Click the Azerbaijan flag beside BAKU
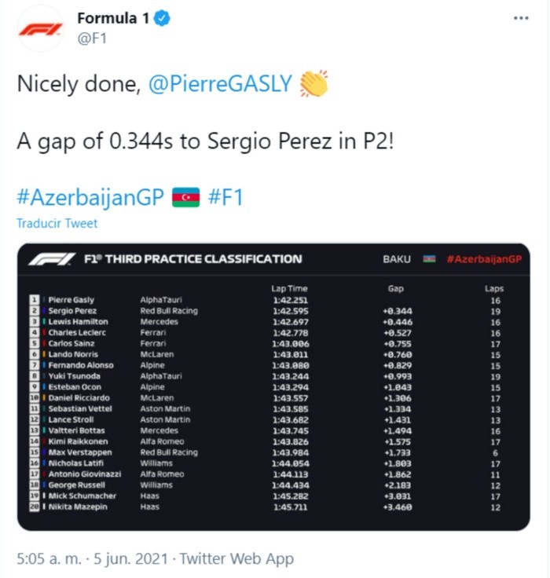 (x=429, y=259)
